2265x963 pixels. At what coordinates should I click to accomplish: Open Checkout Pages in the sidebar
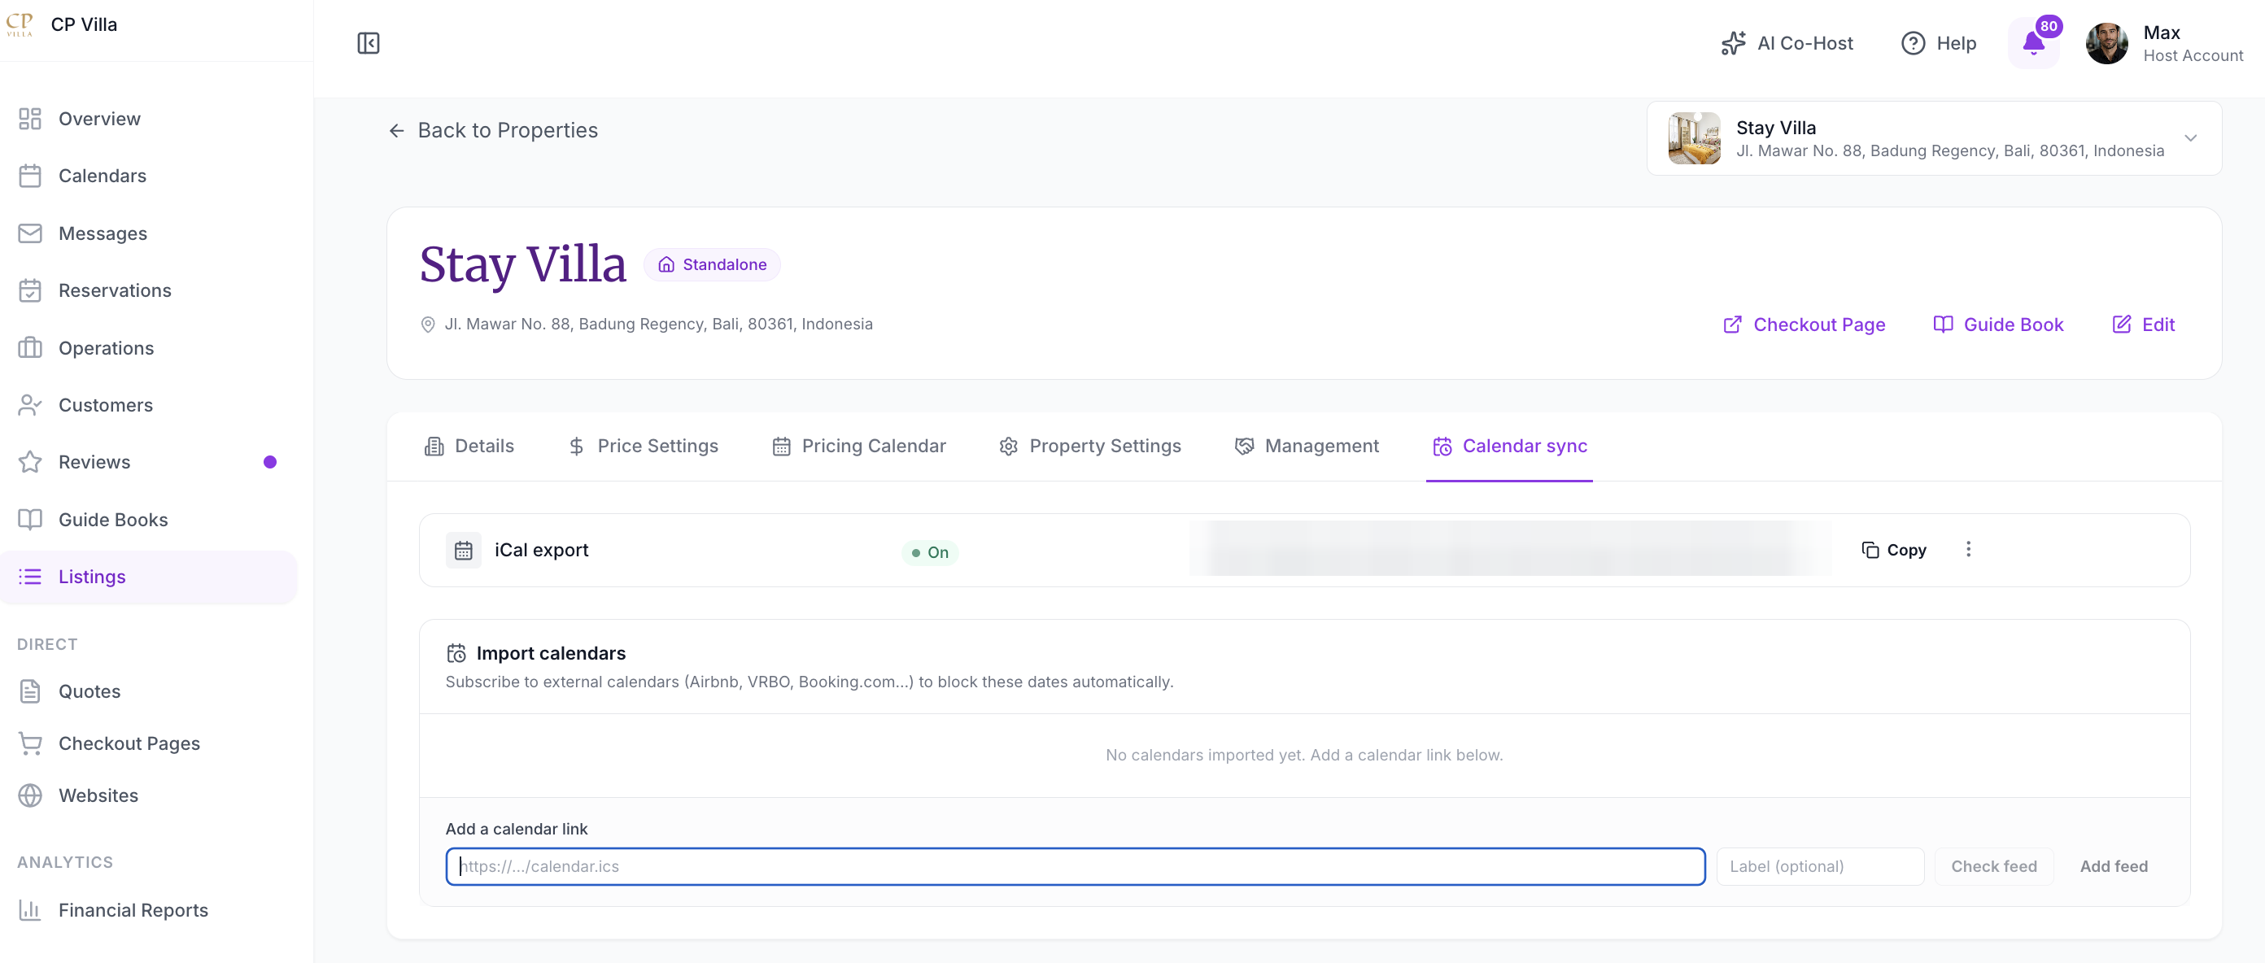click(150, 743)
